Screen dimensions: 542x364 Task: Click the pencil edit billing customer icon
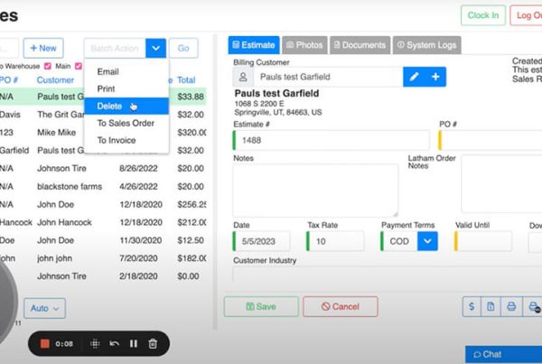[x=415, y=77]
